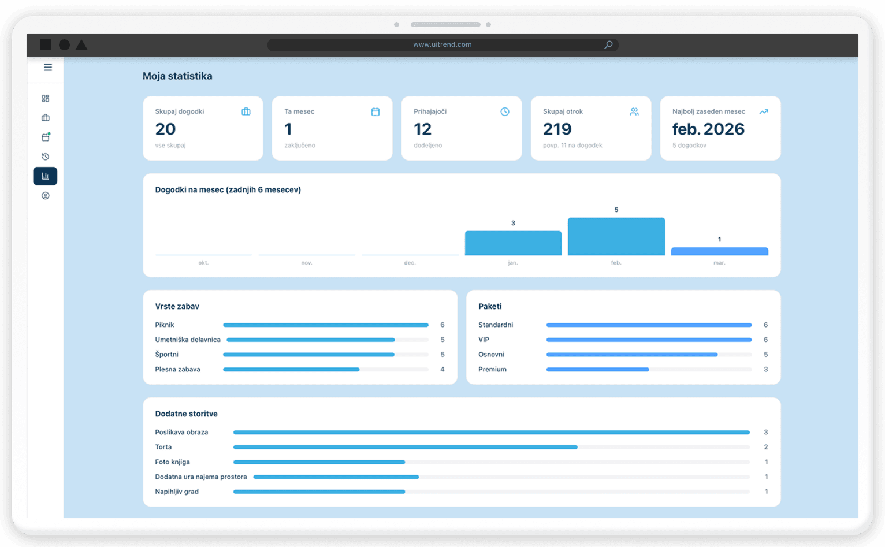Click the clock icon on Prihajajoči card
Screen dimensions: 885x547
[504, 112]
